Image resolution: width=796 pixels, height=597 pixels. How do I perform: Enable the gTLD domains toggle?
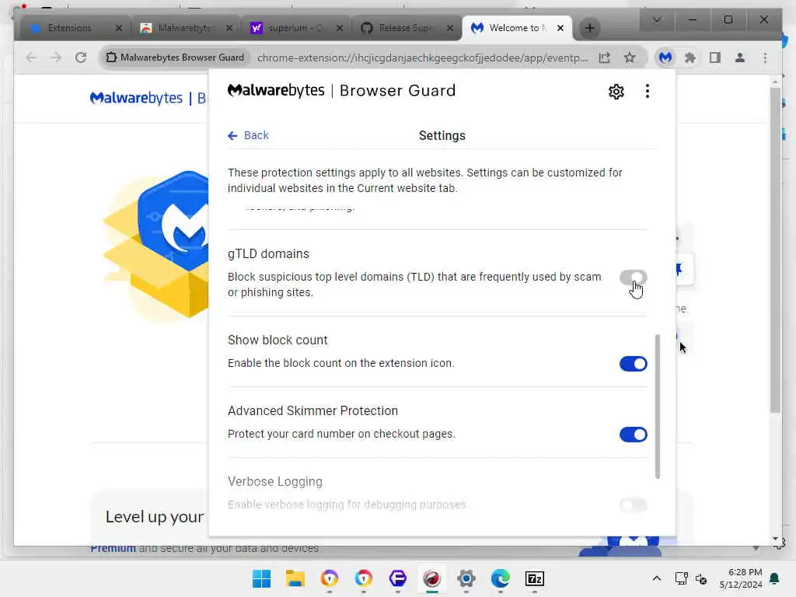(633, 278)
